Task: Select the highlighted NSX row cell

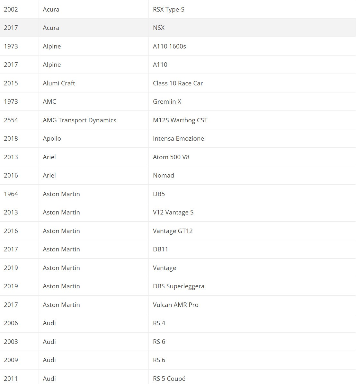Action: [x=159, y=28]
